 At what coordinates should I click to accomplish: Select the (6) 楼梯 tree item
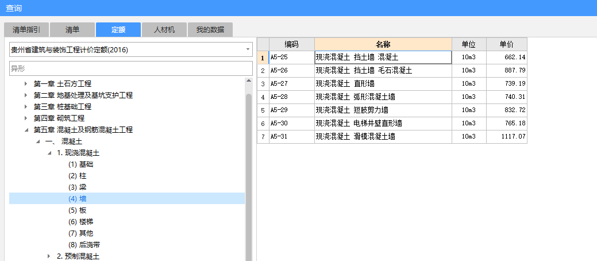80,222
